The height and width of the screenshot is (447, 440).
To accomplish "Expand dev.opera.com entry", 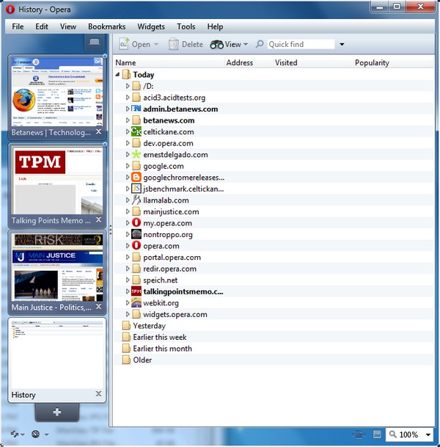I will click(x=128, y=143).
